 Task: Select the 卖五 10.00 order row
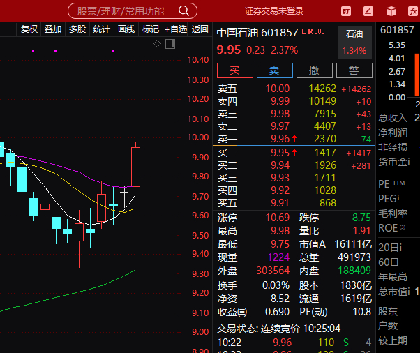pyautogui.click(x=294, y=89)
